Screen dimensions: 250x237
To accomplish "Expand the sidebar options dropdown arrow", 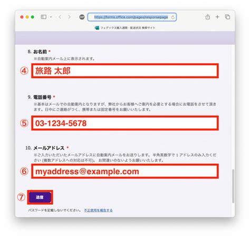I will point(51,17).
